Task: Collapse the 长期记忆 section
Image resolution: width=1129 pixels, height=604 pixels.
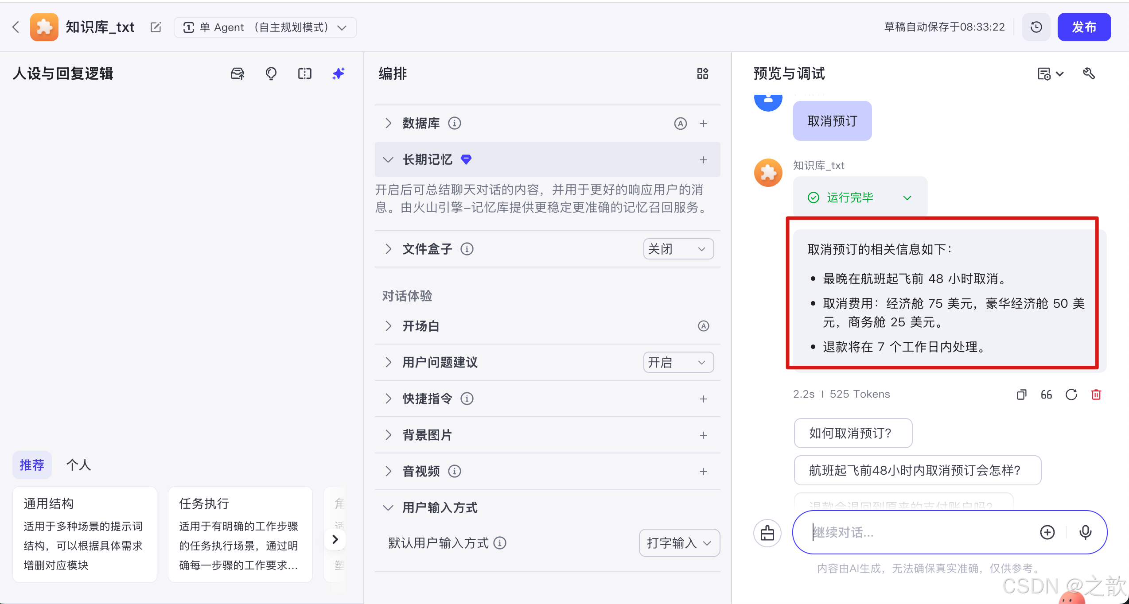Action: pos(388,159)
